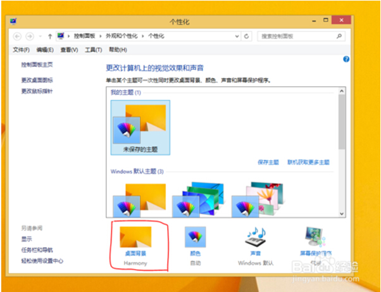Click the up-one-level arrow in navigation bar

coord(50,36)
